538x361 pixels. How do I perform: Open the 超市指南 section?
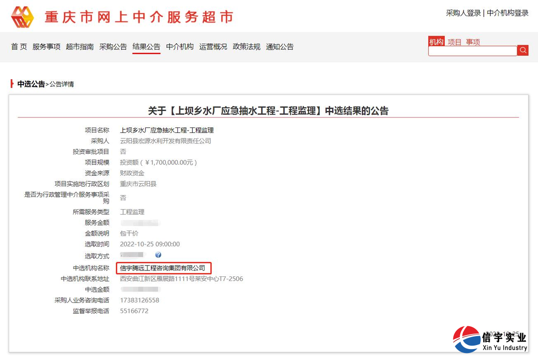tap(80, 46)
